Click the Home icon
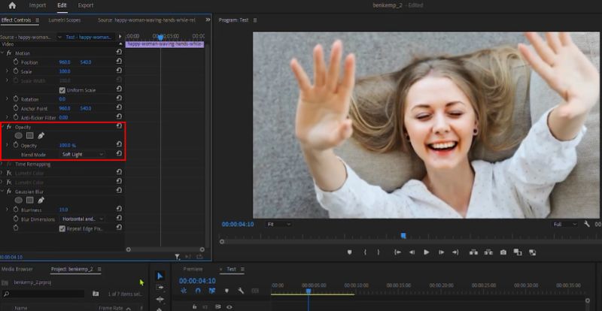This screenshot has height=311, width=602. click(x=12, y=5)
